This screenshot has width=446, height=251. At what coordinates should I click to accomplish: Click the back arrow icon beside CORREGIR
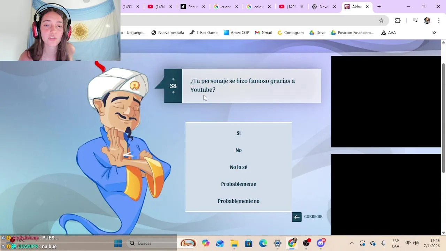pyautogui.click(x=297, y=217)
